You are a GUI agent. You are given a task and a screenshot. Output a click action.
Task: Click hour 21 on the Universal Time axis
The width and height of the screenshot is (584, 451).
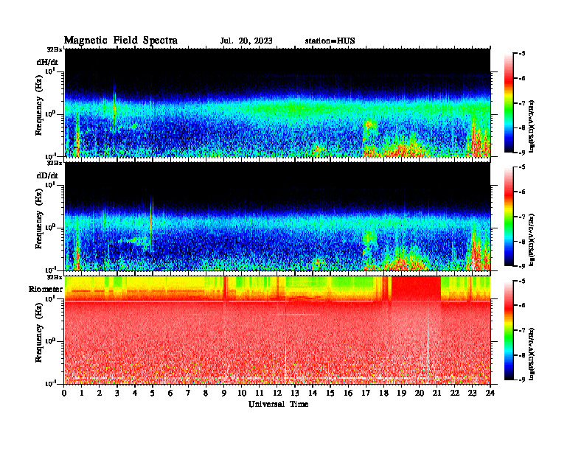point(437,393)
